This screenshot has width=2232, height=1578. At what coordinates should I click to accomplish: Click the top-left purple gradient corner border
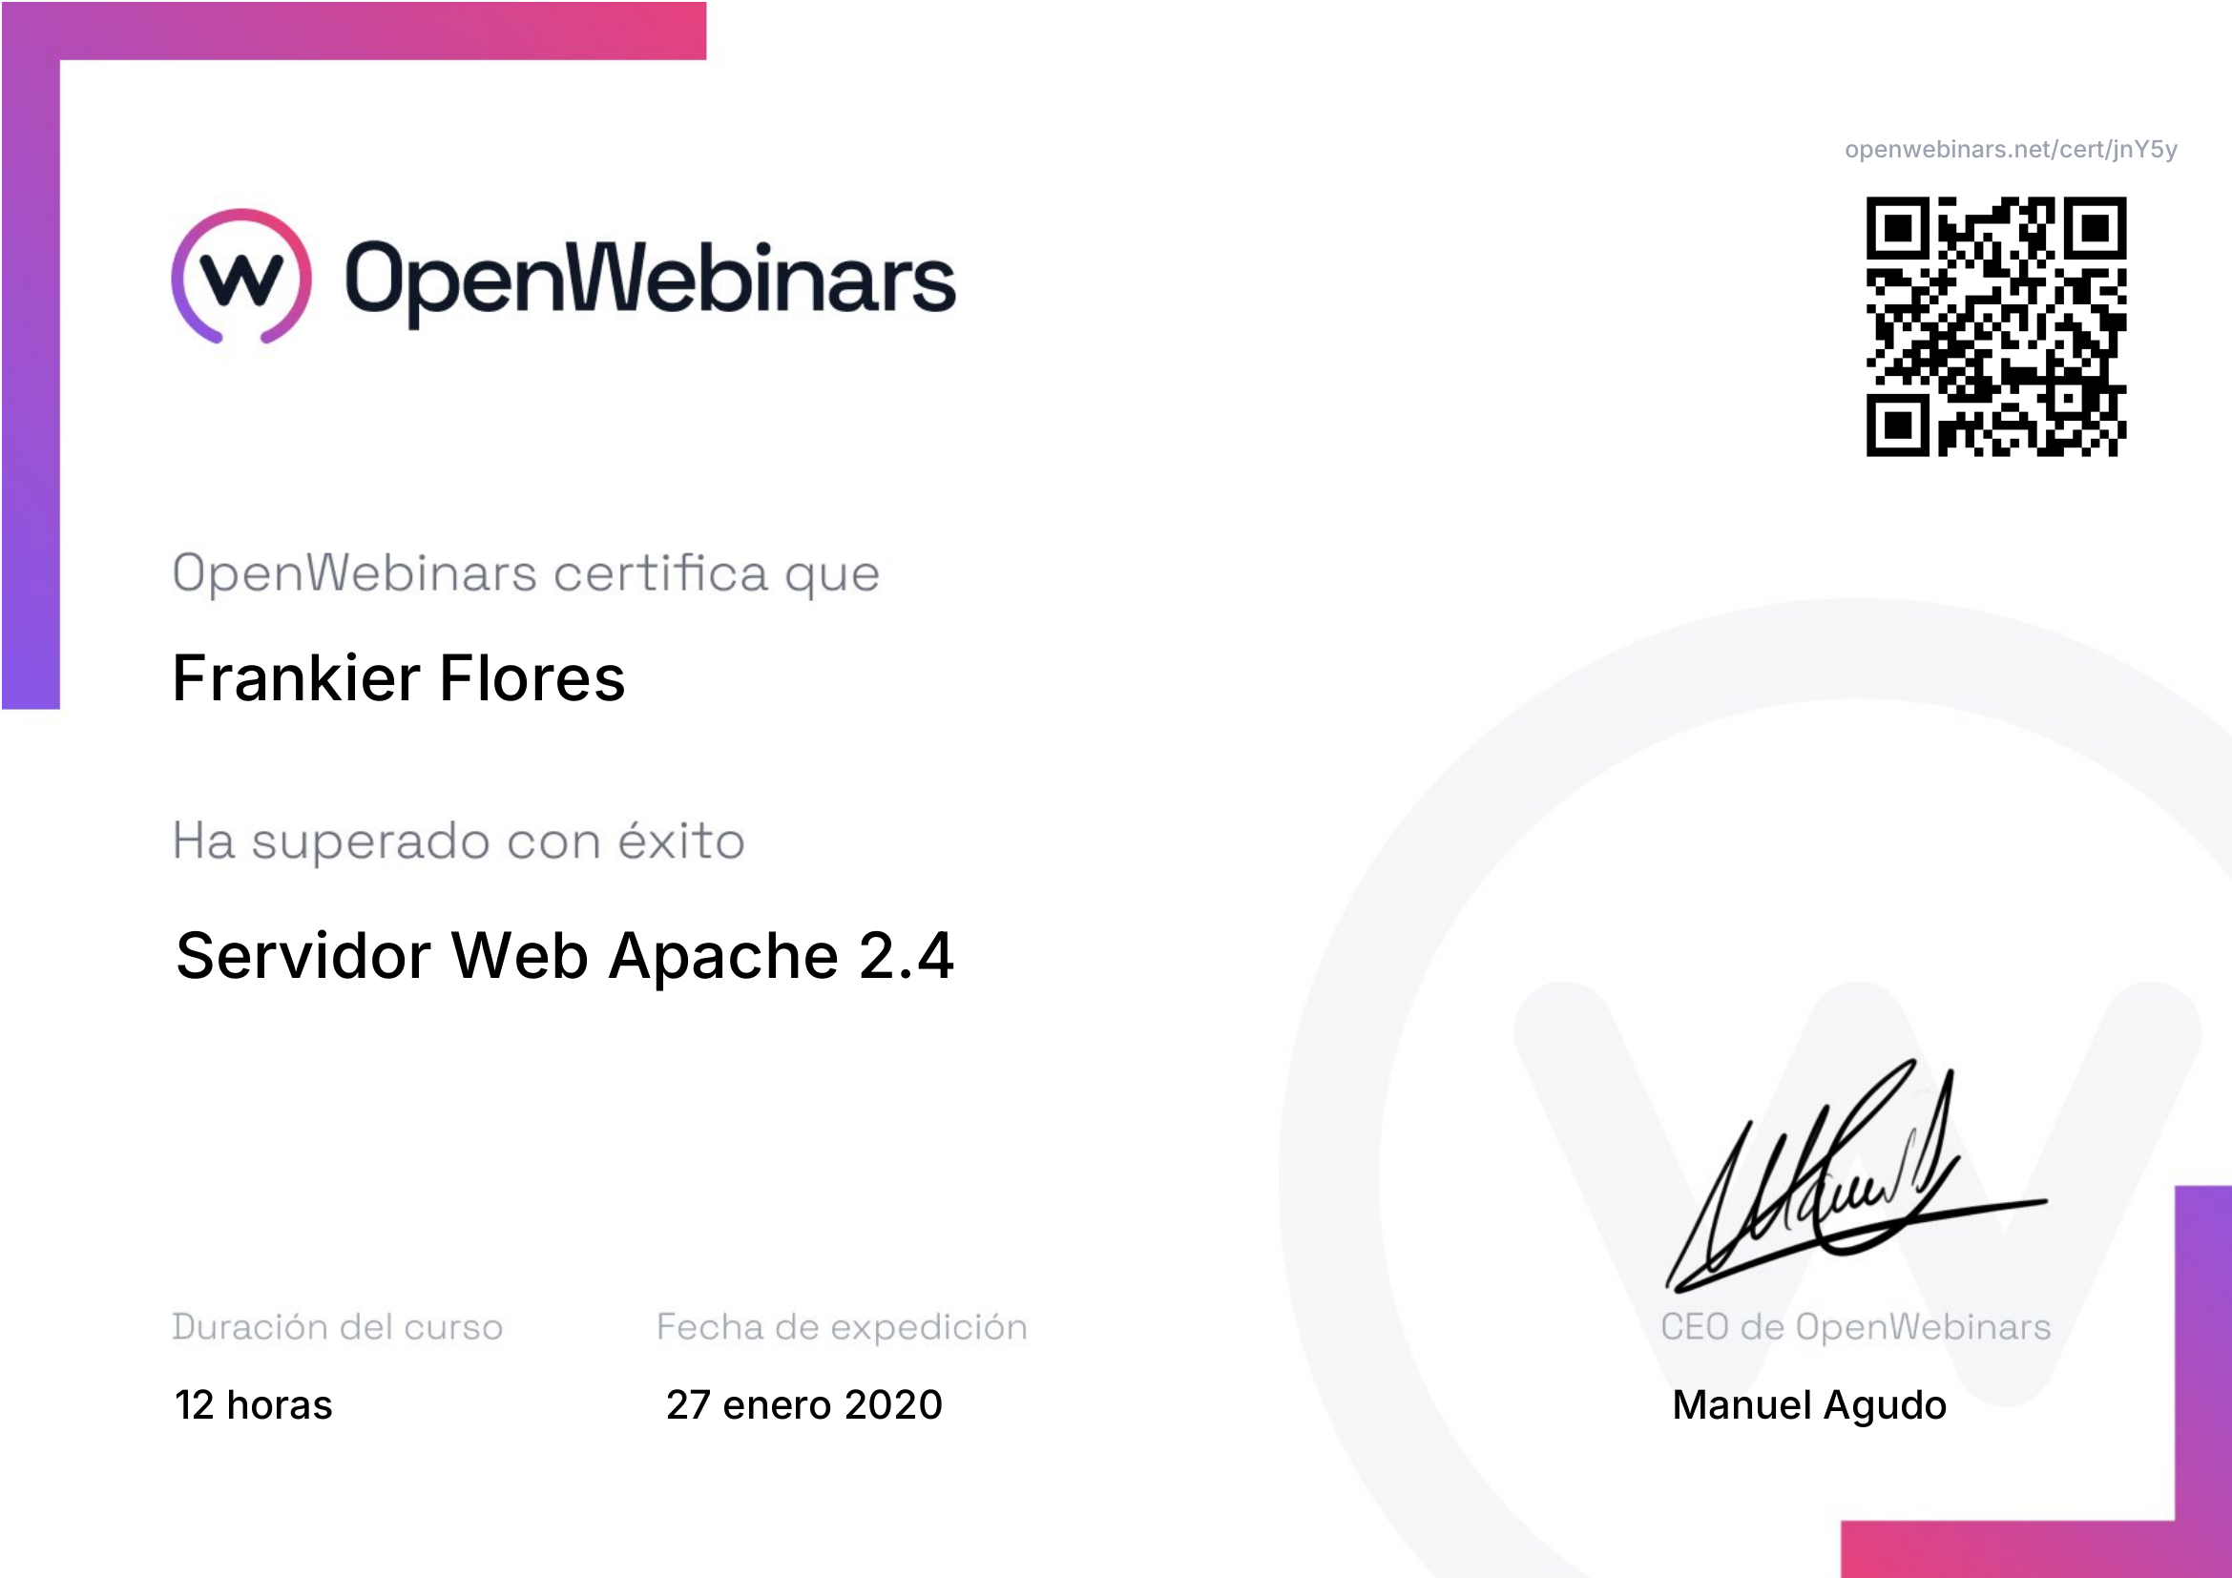pyautogui.click(x=31, y=31)
